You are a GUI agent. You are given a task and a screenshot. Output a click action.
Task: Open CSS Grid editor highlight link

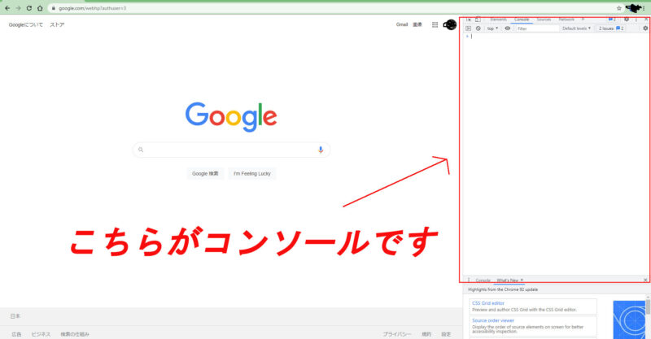(488, 303)
